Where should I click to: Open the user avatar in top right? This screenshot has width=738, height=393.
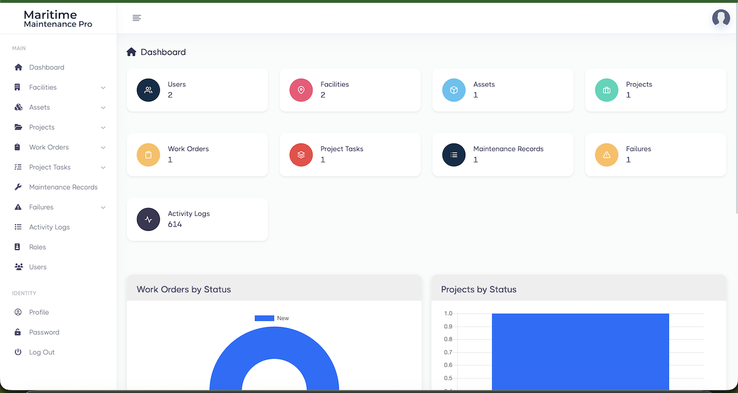click(x=721, y=18)
